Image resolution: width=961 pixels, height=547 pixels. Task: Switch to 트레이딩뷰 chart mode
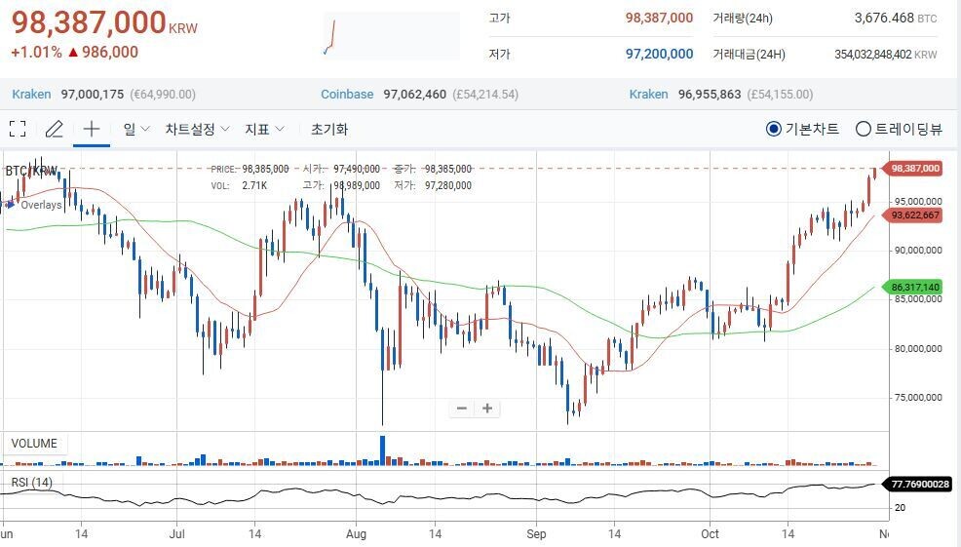click(x=864, y=129)
